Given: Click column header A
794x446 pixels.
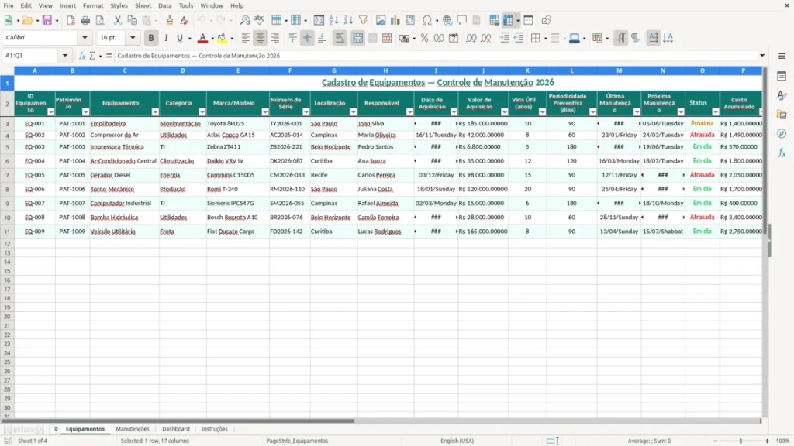Looking at the screenshot, I should 35,70.
